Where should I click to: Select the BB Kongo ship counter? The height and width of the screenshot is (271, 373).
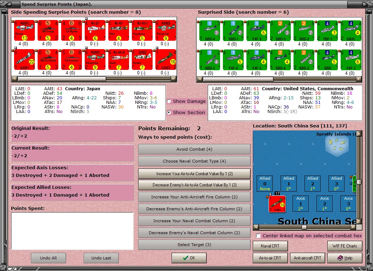pyautogui.click(x=48, y=31)
